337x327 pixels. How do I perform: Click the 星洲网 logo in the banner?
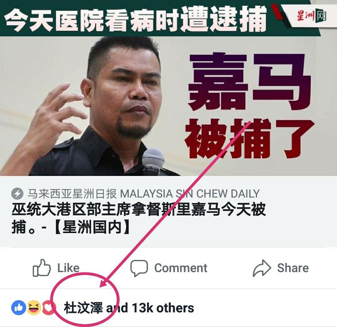312,16
